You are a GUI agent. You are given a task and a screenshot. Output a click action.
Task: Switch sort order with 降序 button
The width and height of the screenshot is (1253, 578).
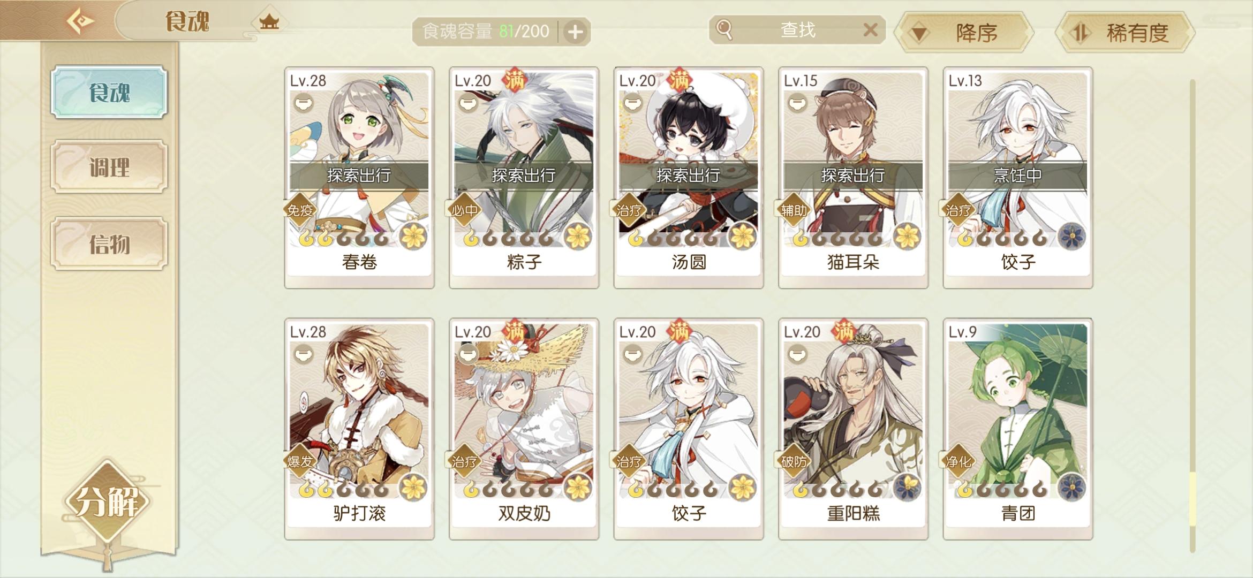965,33
